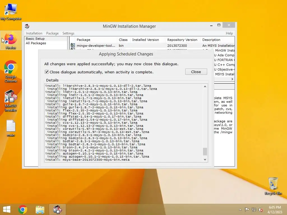Maximize the MinGW Installation Manager window
Screen dimensions: 287x215
click(x=219, y=25)
